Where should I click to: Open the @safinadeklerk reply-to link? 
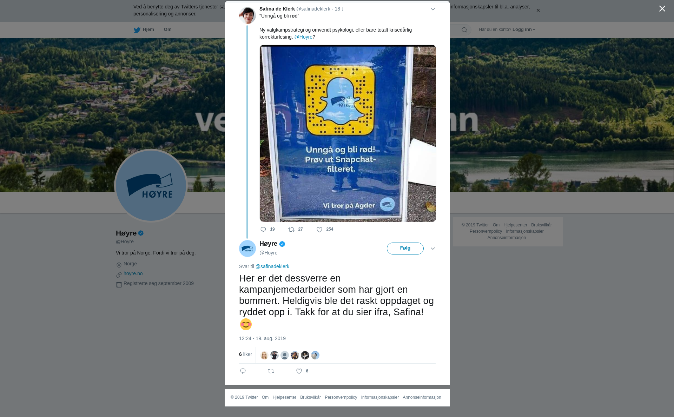[272, 266]
